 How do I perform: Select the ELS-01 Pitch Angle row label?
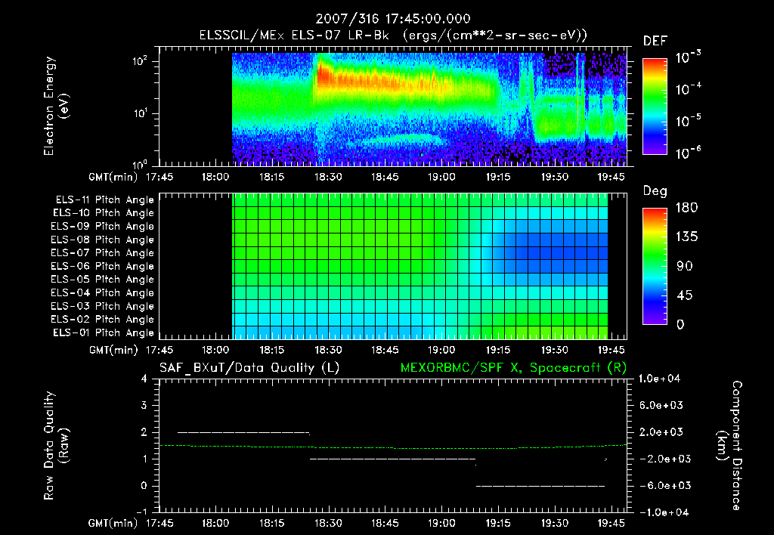104,333
